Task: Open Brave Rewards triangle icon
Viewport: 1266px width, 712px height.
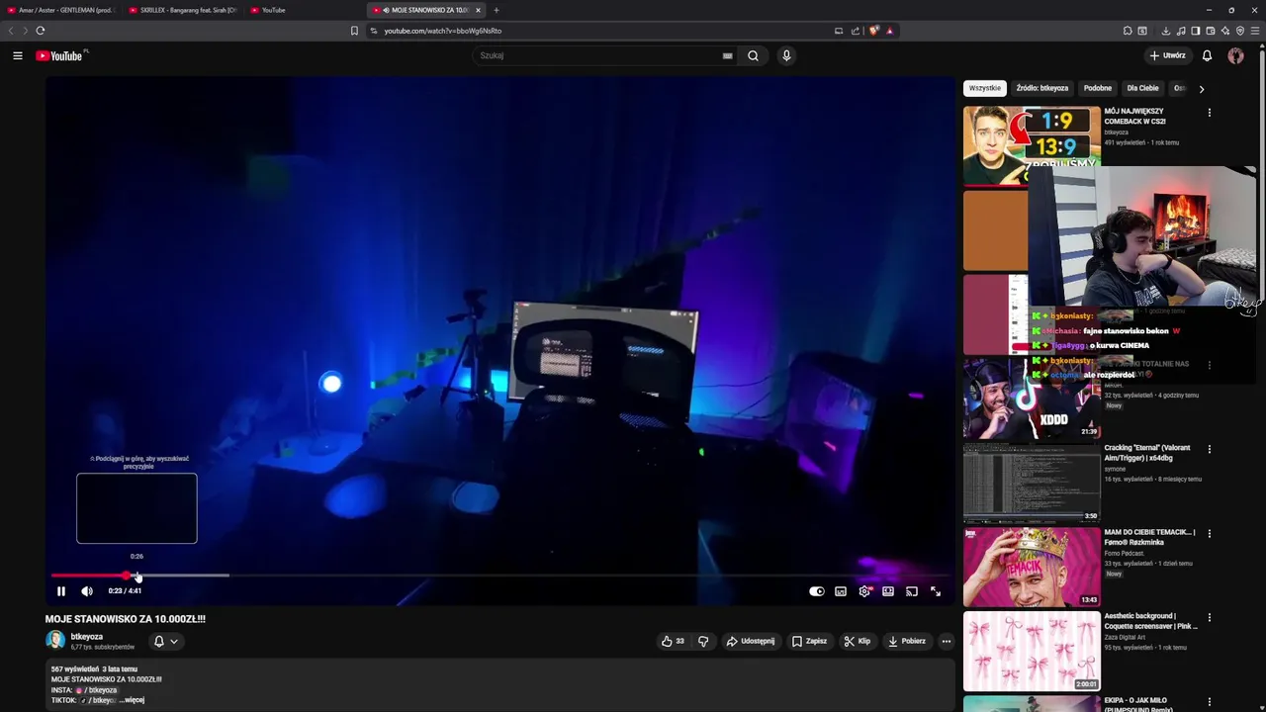Action: [889, 31]
